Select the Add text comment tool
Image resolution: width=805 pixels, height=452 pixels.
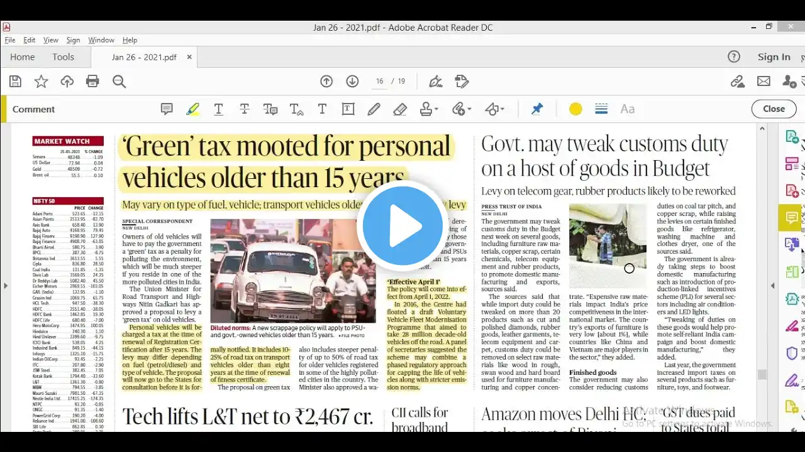pyautogui.click(x=322, y=109)
